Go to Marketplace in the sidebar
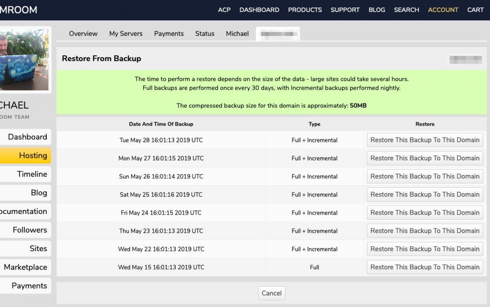This screenshot has height=307, width=490. (x=25, y=267)
